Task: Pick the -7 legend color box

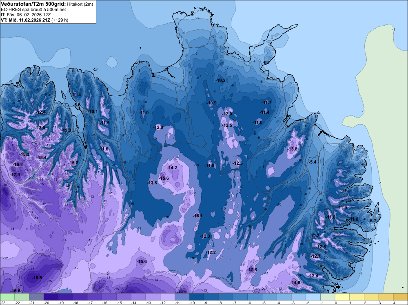Action: click(240, 297)
